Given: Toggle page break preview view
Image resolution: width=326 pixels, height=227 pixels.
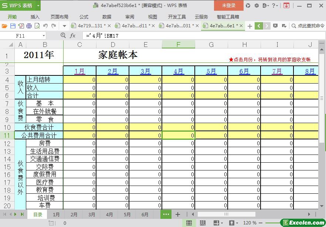Looking at the screenshot, I should coord(203,223).
